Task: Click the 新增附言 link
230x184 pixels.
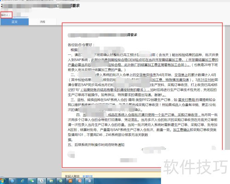Action: (x=88, y=176)
